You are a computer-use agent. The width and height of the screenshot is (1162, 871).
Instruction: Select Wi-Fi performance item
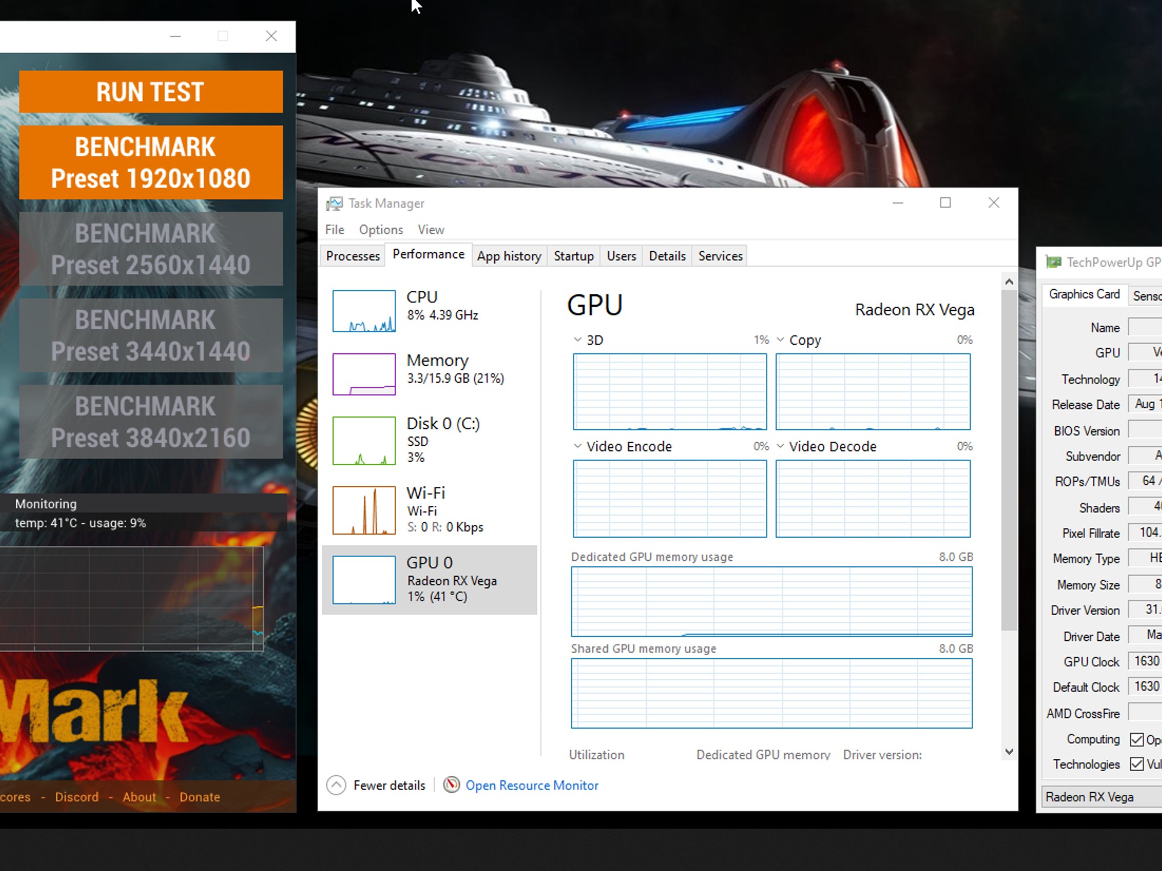click(x=430, y=509)
